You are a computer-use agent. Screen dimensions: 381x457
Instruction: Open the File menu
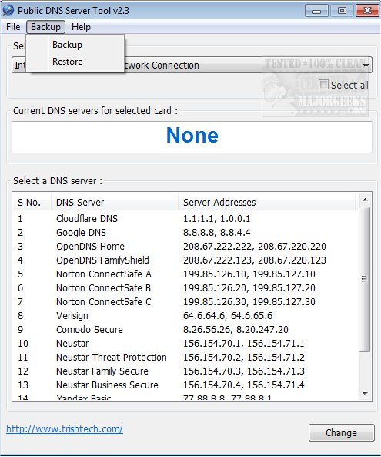13,27
